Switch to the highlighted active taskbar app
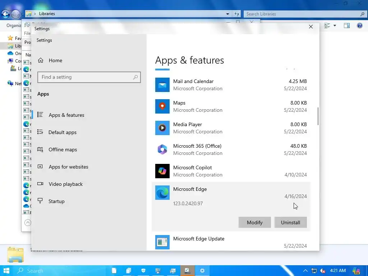The width and height of the screenshot is (368, 276). pos(187,271)
